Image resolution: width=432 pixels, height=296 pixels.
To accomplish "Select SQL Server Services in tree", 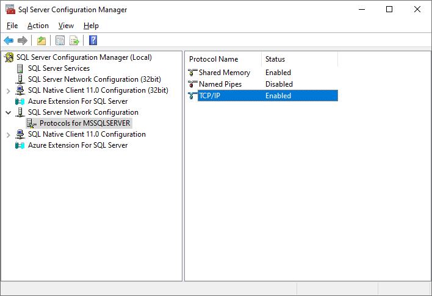I will tap(59, 68).
